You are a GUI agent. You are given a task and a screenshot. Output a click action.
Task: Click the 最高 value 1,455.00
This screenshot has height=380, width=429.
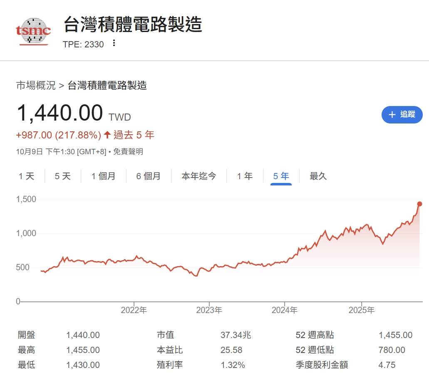83,350
